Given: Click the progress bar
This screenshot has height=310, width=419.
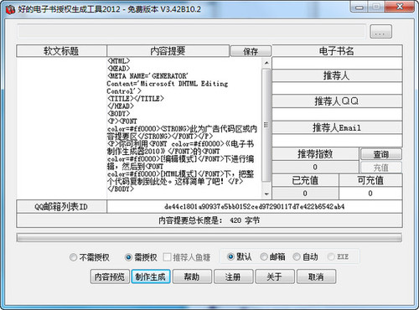Looking at the screenshot, I should click(x=209, y=238).
